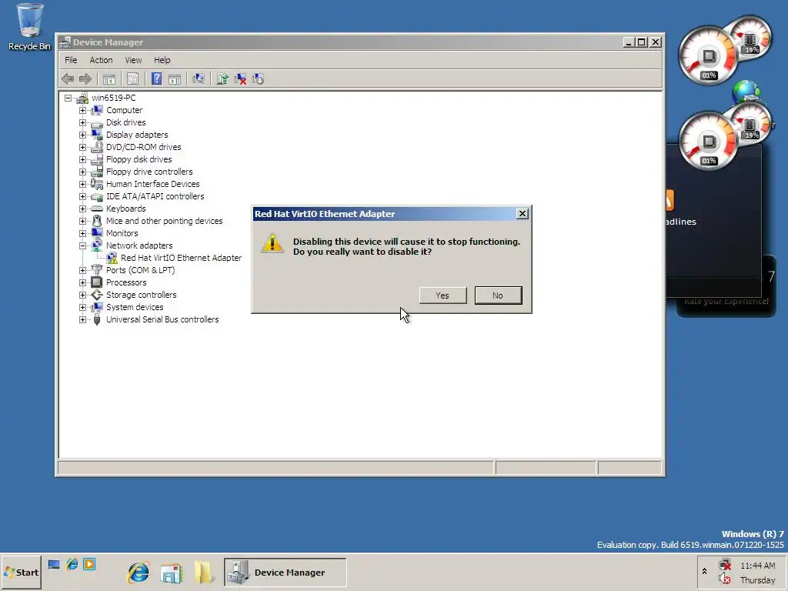Select the Monitors category icon

coord(97,233)
